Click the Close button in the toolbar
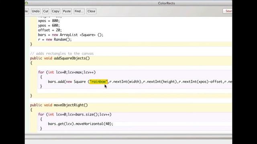 click(x=91, y=11)
